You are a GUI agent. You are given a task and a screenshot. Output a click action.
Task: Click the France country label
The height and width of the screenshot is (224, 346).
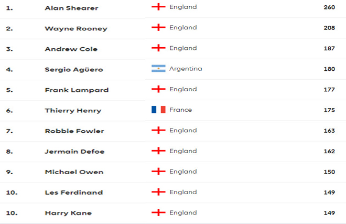pos(180,110)
